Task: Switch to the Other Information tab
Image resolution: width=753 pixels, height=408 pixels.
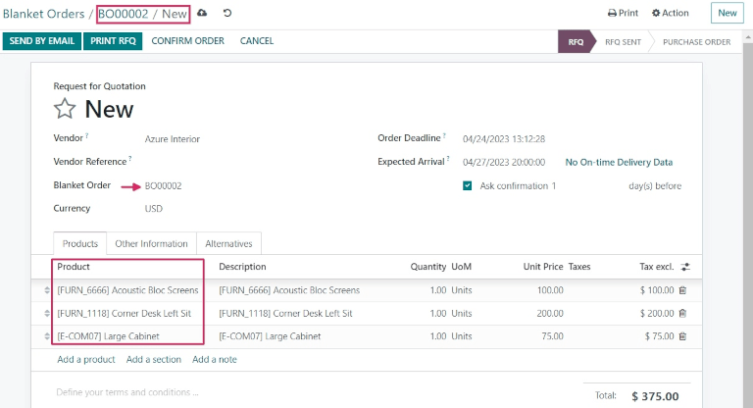Action: [151, 244]
